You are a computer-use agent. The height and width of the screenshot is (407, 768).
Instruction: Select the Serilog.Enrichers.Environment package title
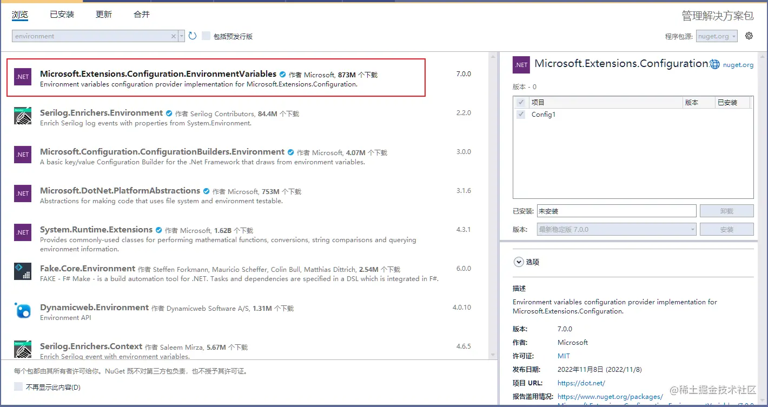tap(101, 113)
